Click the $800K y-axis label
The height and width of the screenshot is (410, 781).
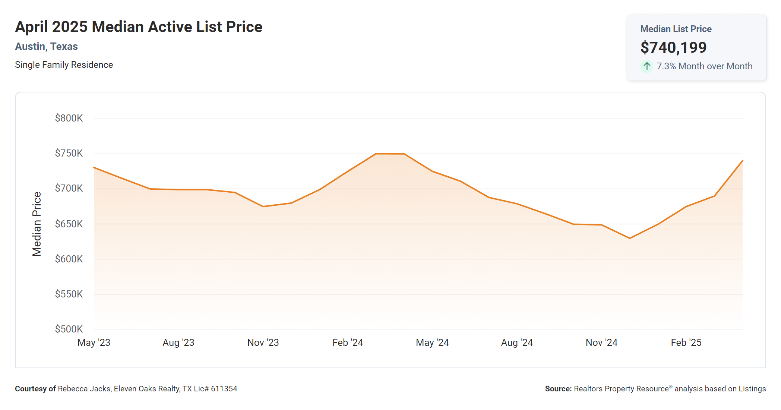tap(69, 118)
